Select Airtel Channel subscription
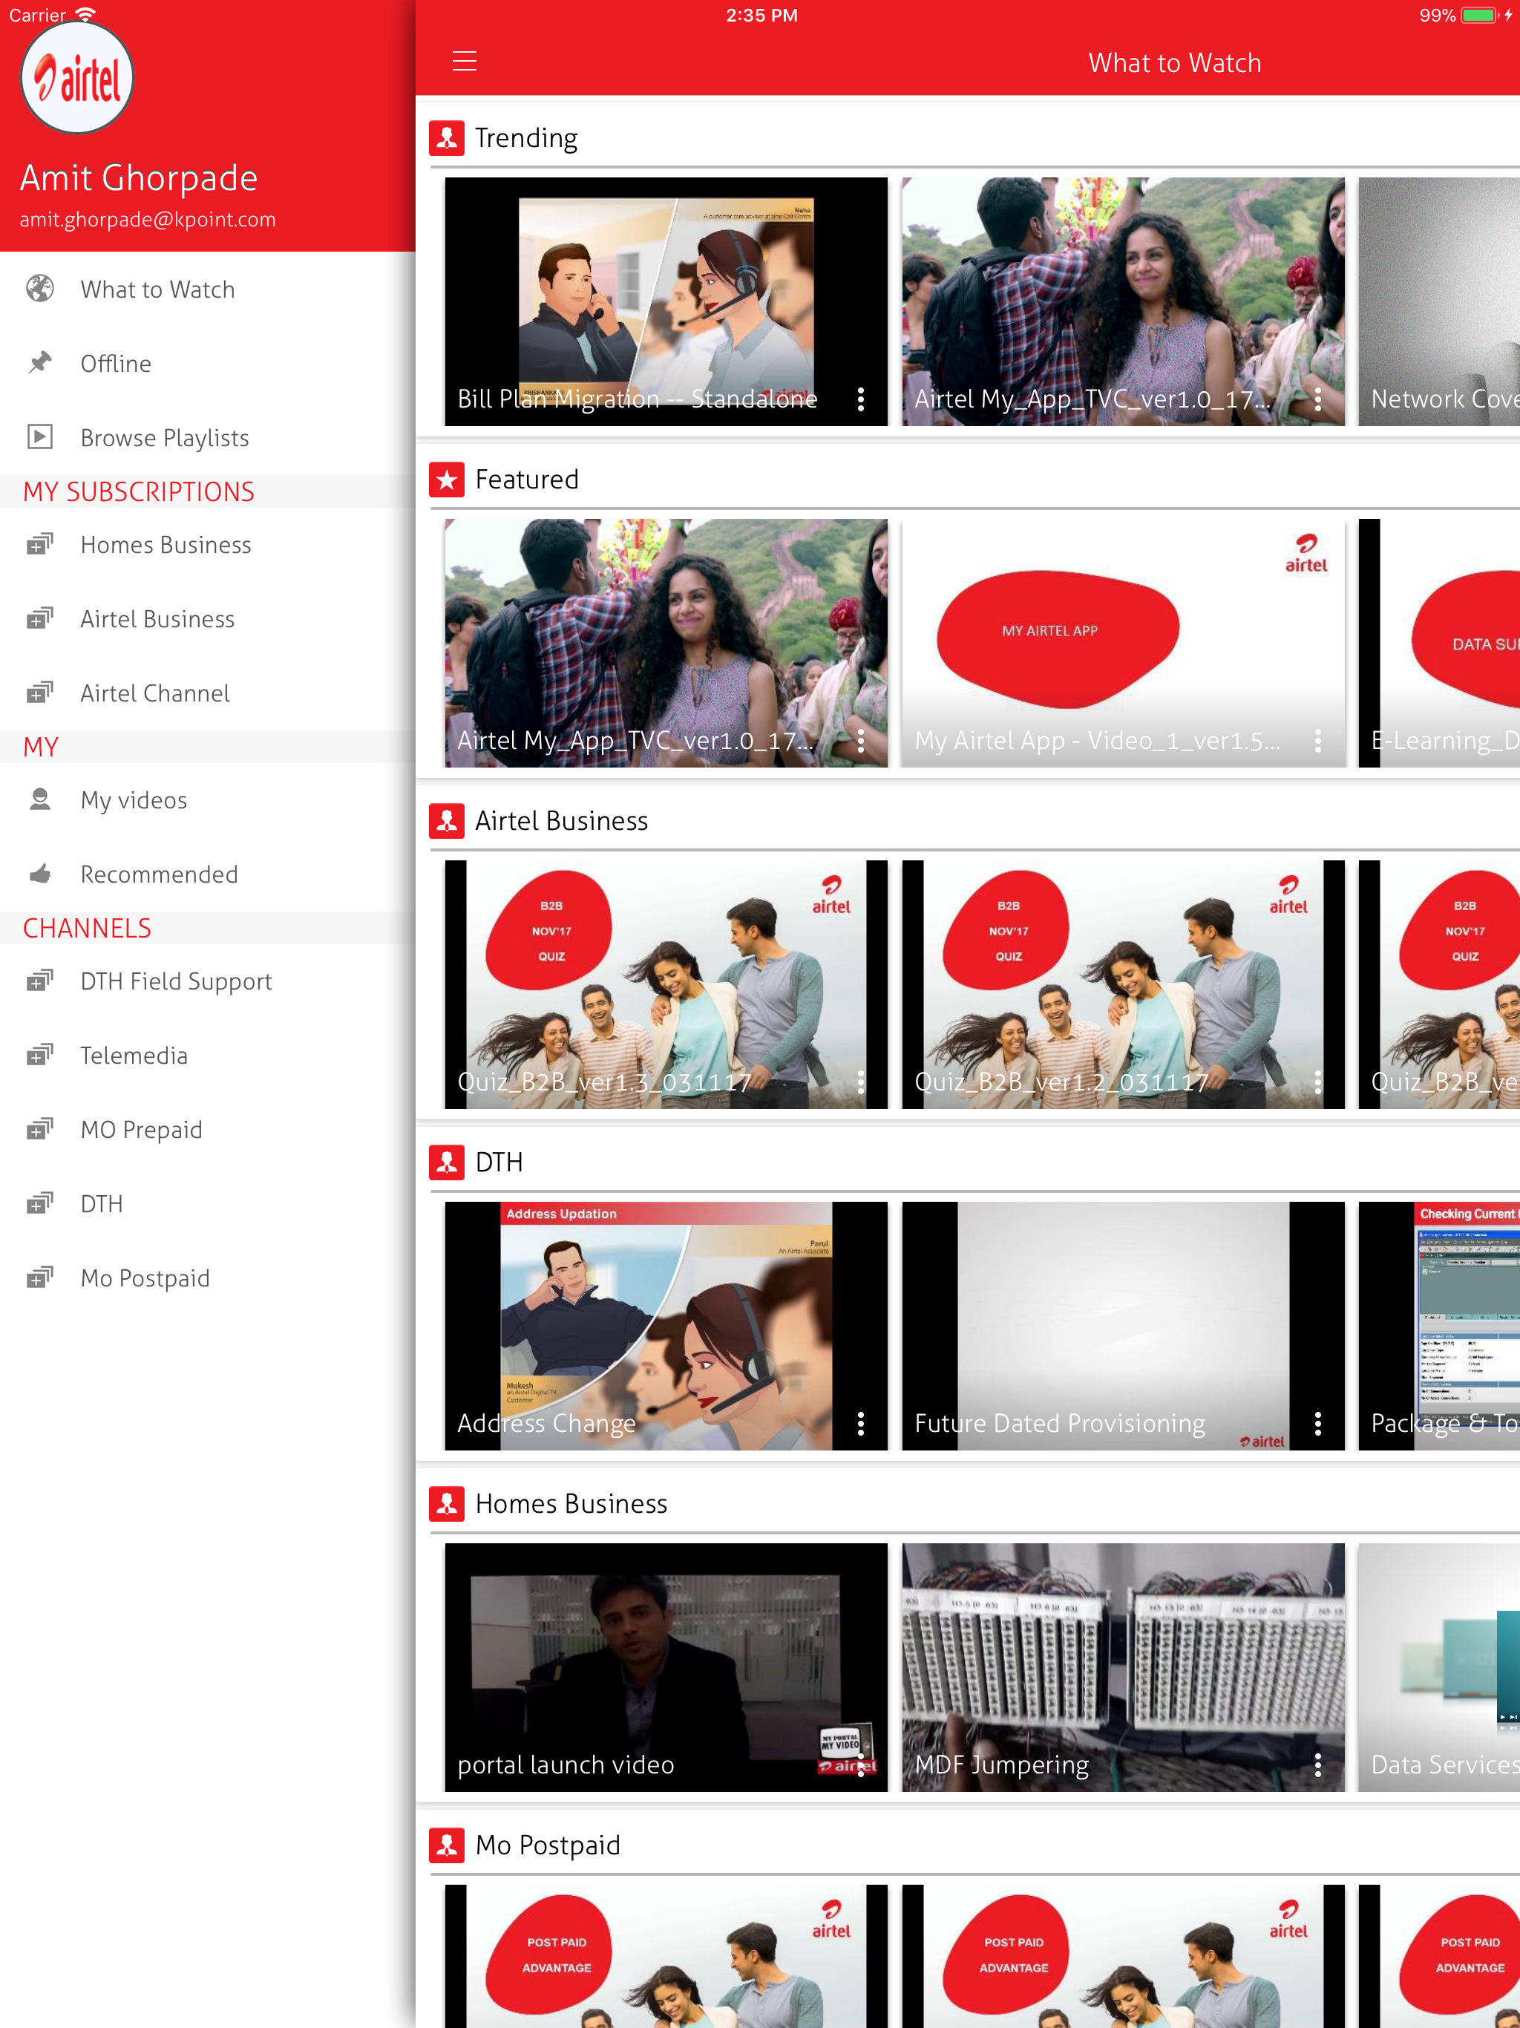The width and height of the screenshot is (1520, 2028). pyautogui.click(x=207, y=693)
